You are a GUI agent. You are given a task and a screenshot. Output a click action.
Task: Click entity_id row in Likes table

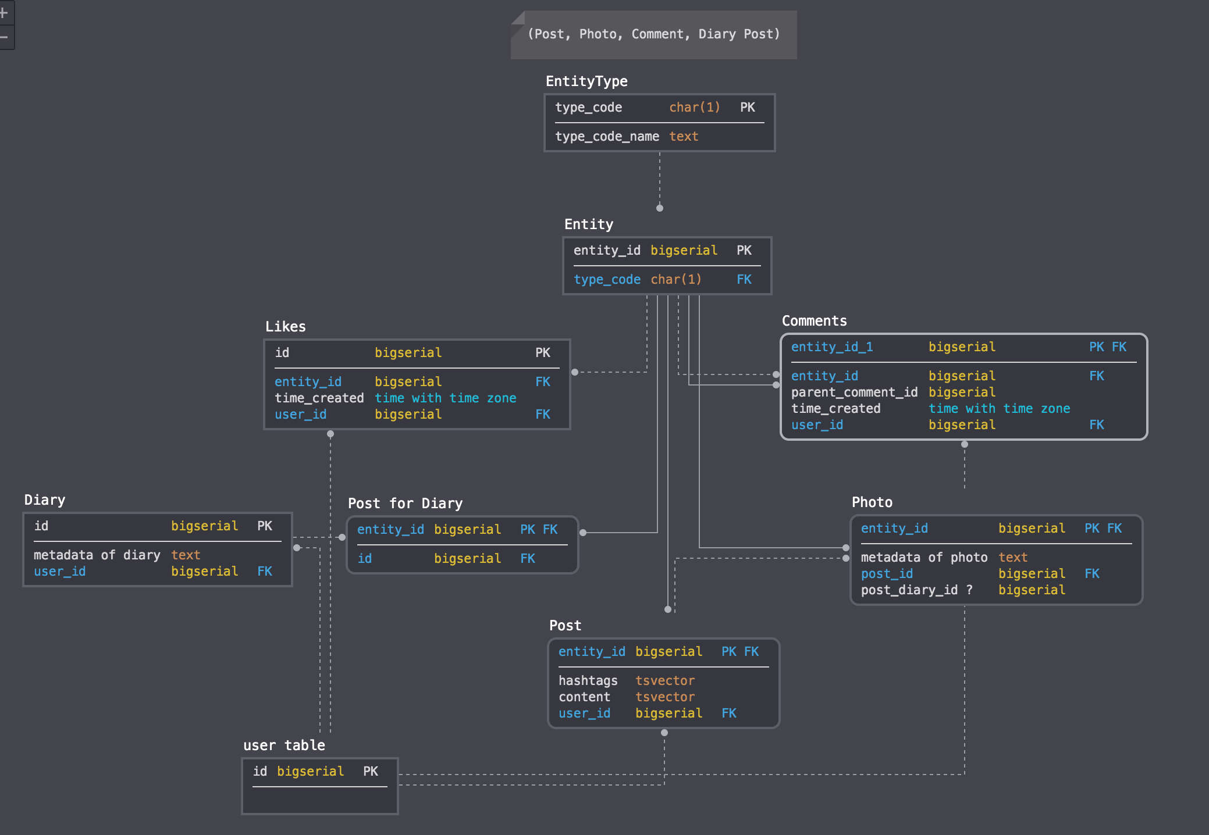coord(417,382)
